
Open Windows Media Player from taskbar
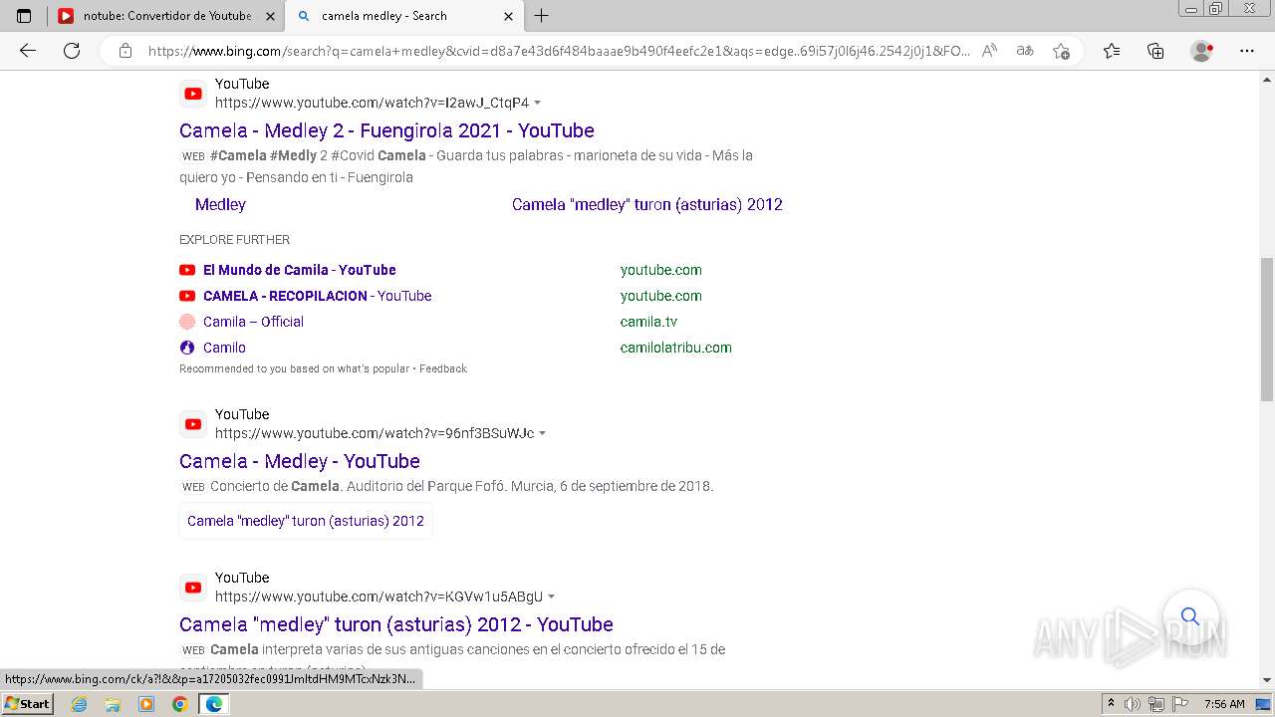[146, 704]
